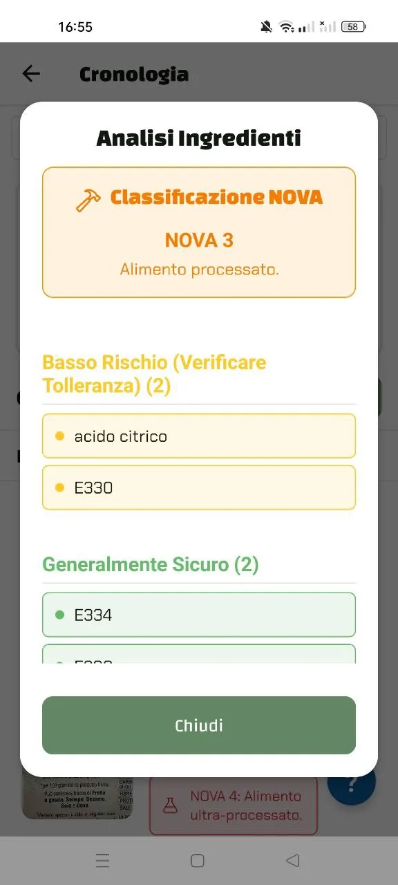Image resolution: width=398 pixels, height=885 pixels.
Task: Open the acido citrico ingredient entry
Action: click(198, 436)
